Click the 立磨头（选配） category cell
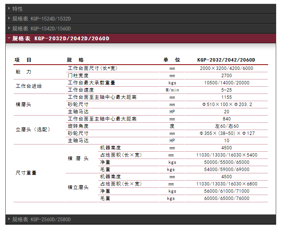The height and width of the screenshot is (230, 283). pyautogui.click(x=33, y=130)
